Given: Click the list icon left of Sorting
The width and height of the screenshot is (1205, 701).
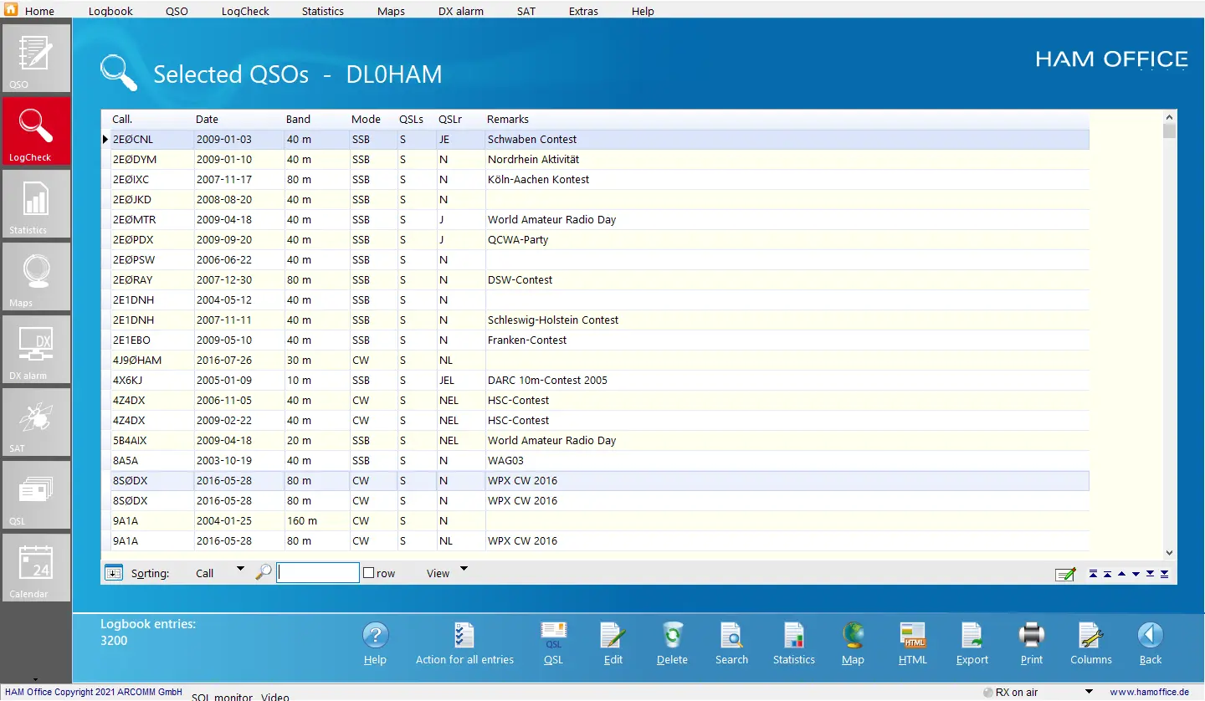Looking at the screenshot, I should click(x=113, y=573).
